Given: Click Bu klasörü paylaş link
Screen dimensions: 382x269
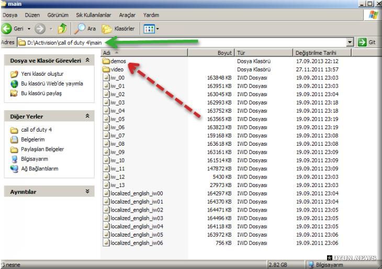Looking at the screenshot, I should [41, 93].
